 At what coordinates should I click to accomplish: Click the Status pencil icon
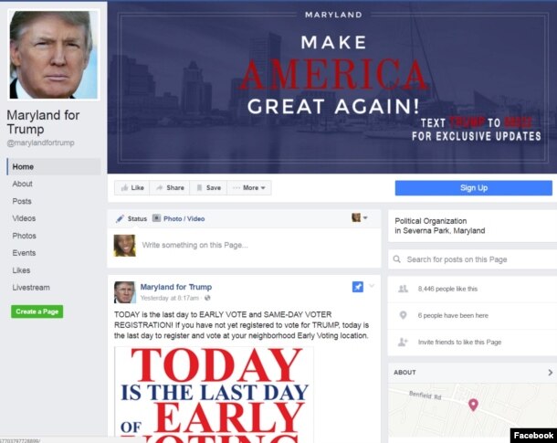[120, 218]
